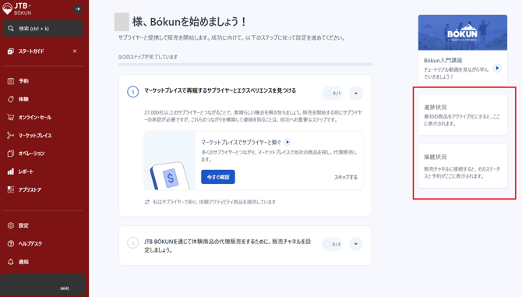Click the スキップする link
This screenshot has height=297, width=522.
tap(346, 177)
